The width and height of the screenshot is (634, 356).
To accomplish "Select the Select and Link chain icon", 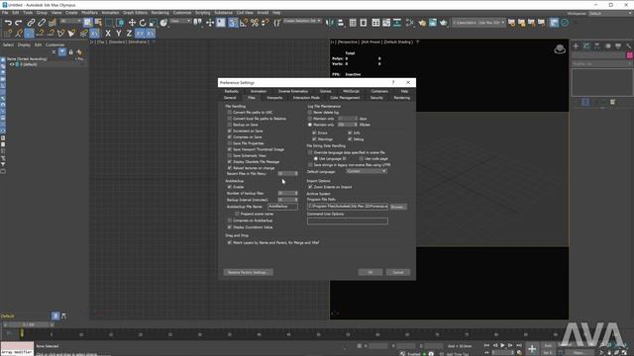I will pyautogui.click(x=31, y=23).
